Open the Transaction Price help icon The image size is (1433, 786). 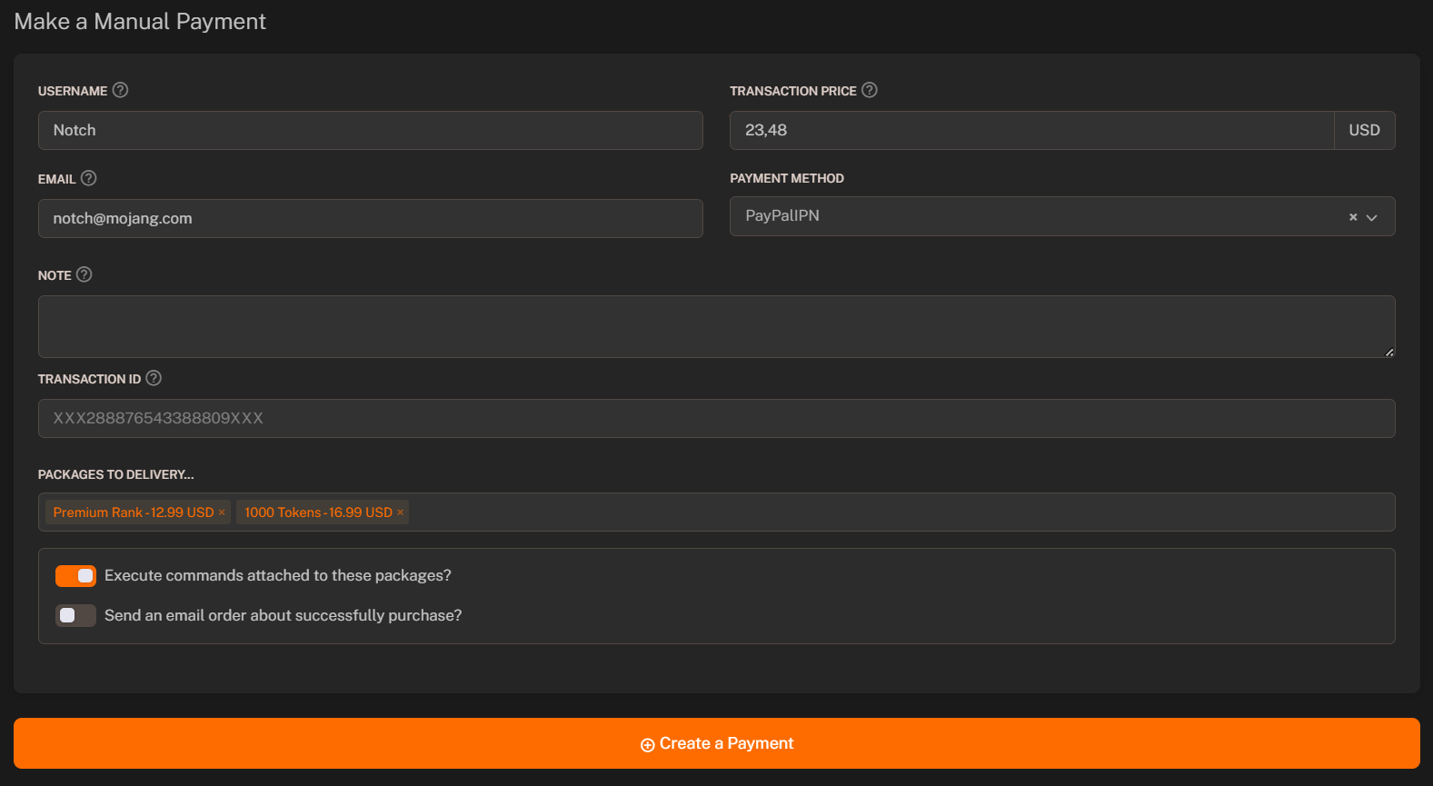click(870, 90)
